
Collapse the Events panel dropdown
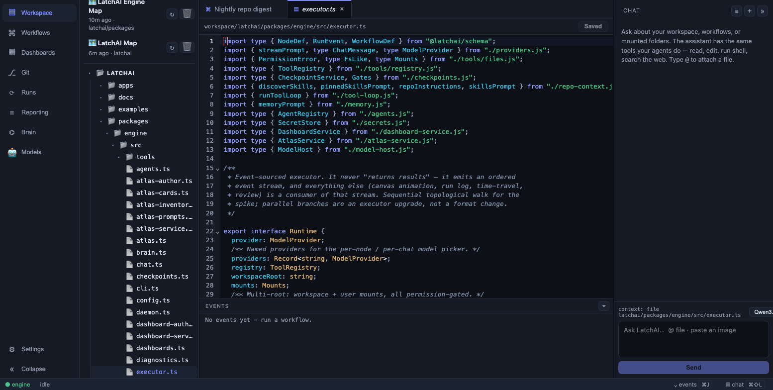[x=604, y=306]
